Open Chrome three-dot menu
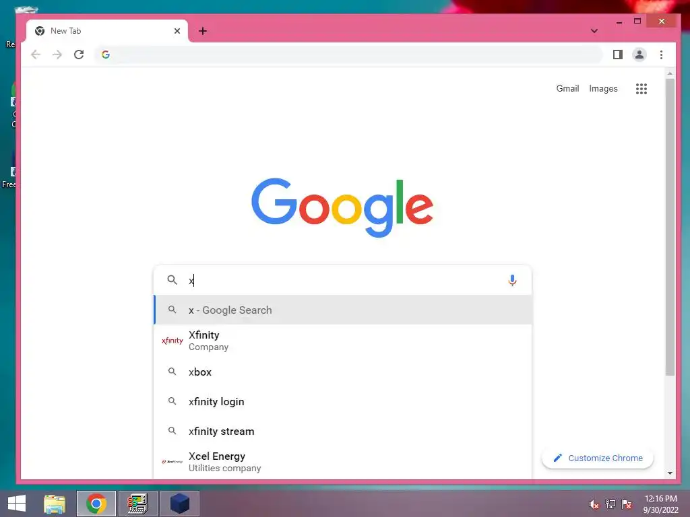The width and height of the screenshot is (690, 517). click(661, 55)
